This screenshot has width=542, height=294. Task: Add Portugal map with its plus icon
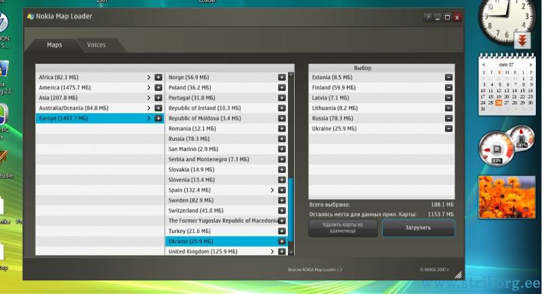pos(282,98)
